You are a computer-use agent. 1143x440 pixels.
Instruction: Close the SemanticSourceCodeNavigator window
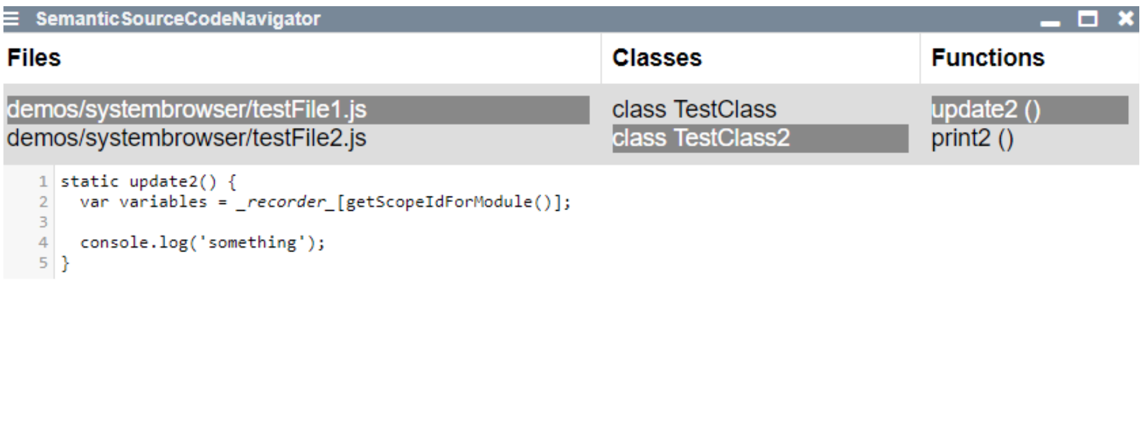1126,19
